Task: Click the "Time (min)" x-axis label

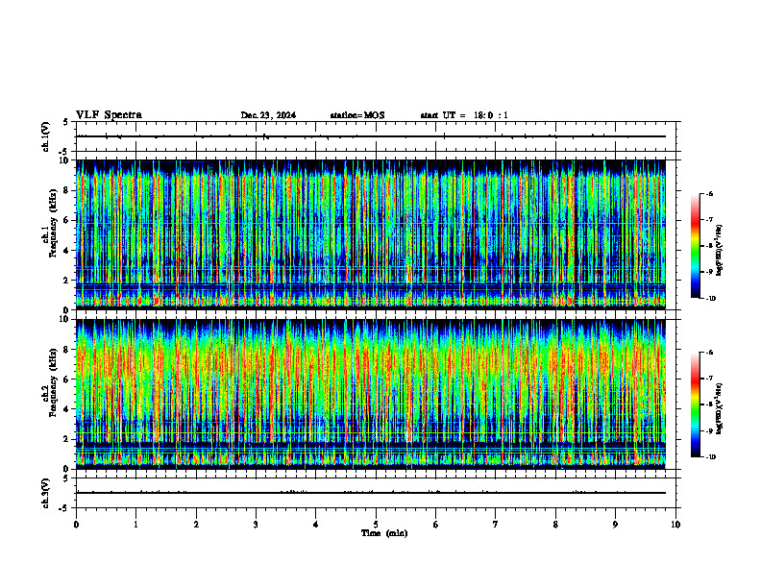Action: click(x=384, y=533)
